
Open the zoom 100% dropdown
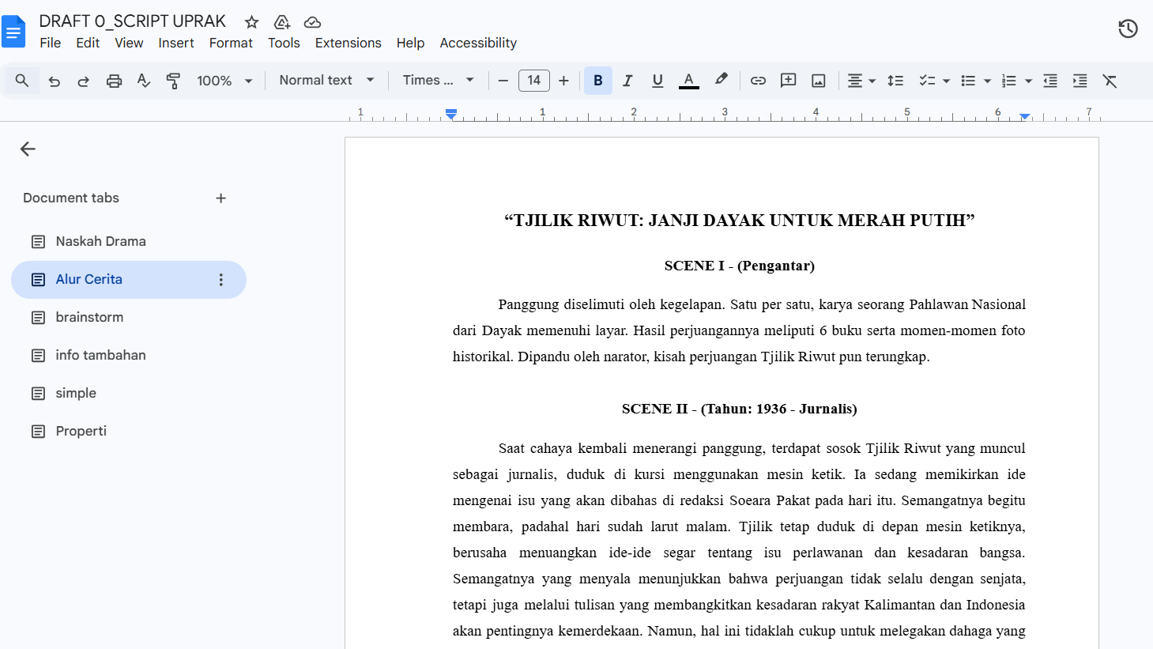[224, 81]
